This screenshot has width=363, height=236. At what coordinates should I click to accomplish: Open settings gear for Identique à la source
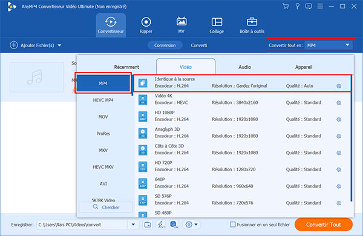pyautogui.click(x=339, y=86)
